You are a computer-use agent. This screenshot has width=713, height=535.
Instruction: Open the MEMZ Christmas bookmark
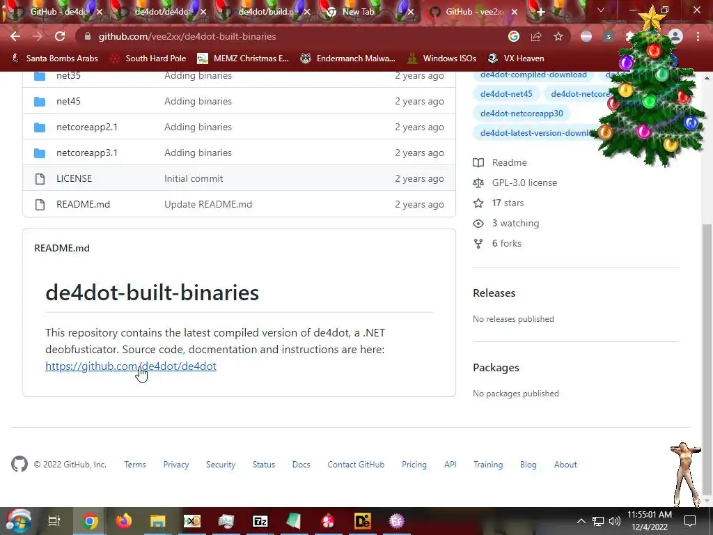click(x=243, y=59)
